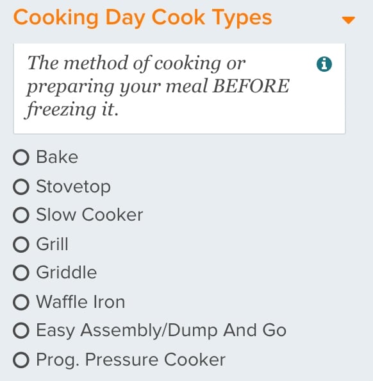Click the Waffle Iron text label

coord(81,302)
